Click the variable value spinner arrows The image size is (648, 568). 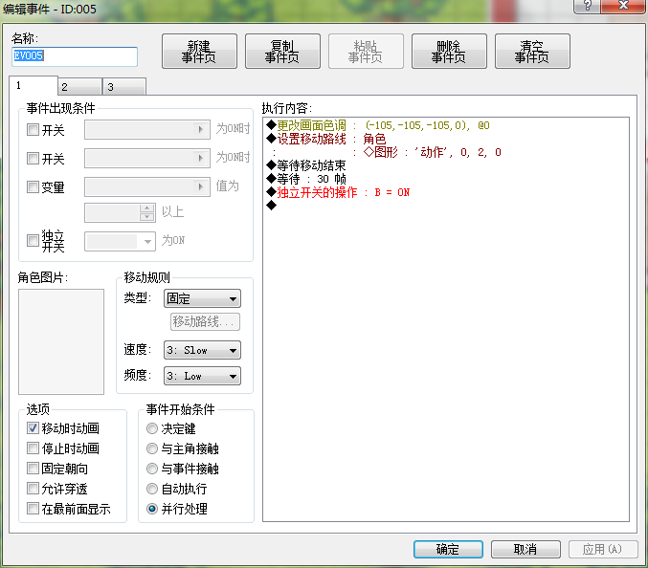pyautogui.click(x=147, y=212)
